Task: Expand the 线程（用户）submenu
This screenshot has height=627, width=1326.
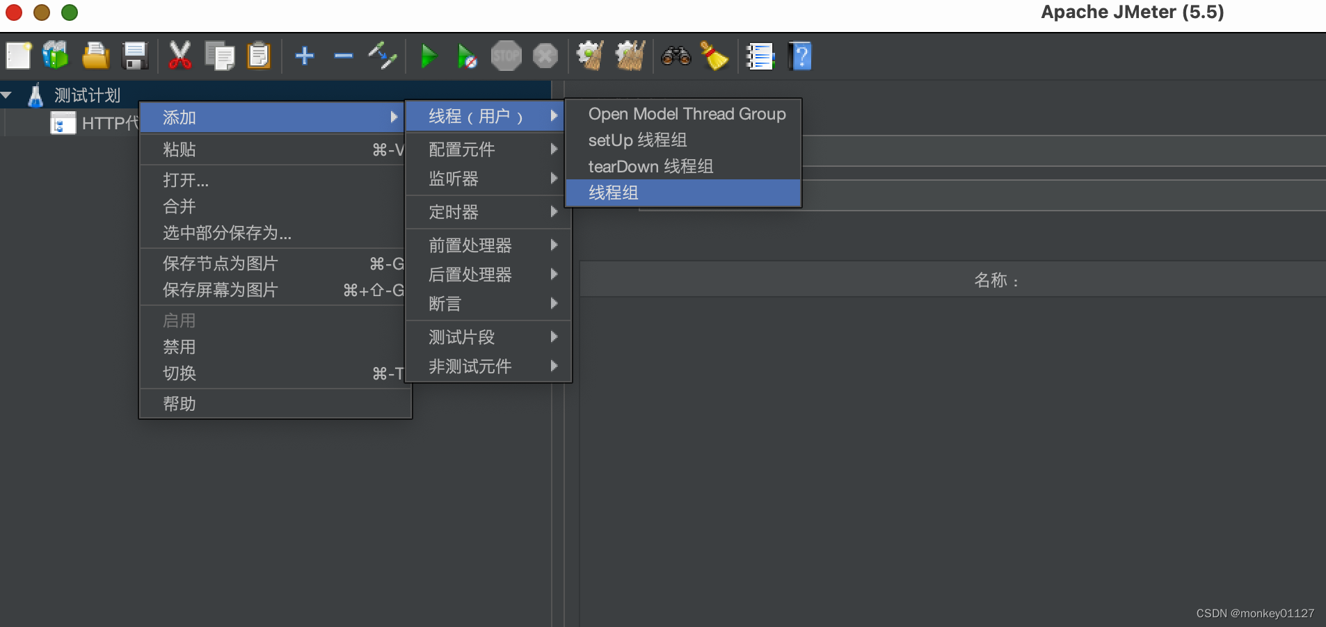Action: [485, 116]
